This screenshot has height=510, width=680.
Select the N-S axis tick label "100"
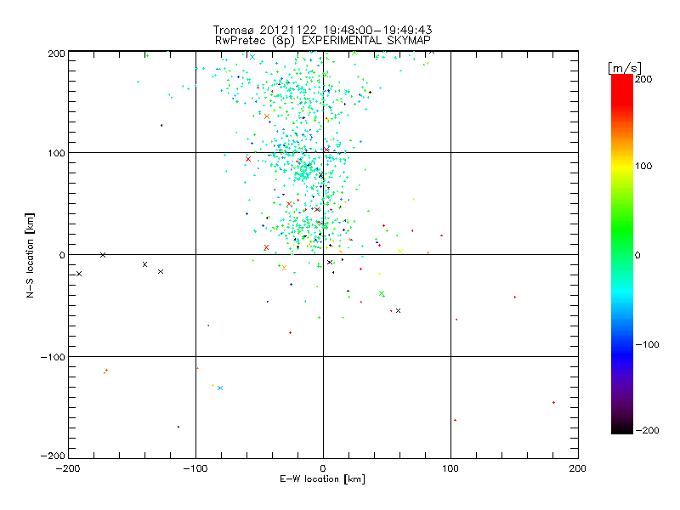coord(56,153)
